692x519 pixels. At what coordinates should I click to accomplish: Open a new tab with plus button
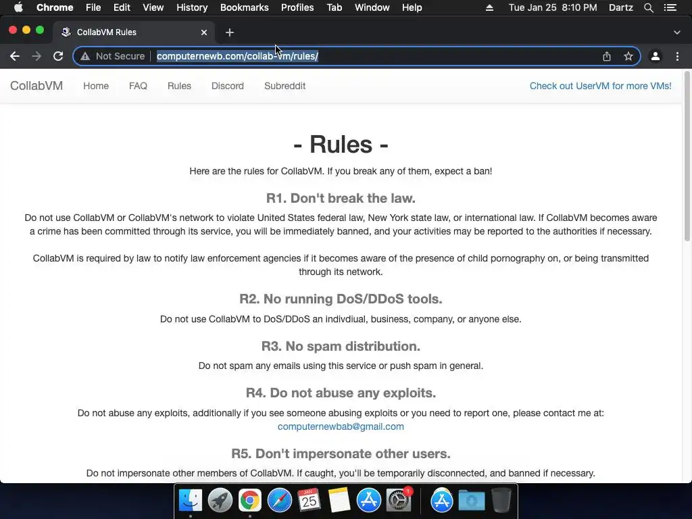tap(230, 32)
